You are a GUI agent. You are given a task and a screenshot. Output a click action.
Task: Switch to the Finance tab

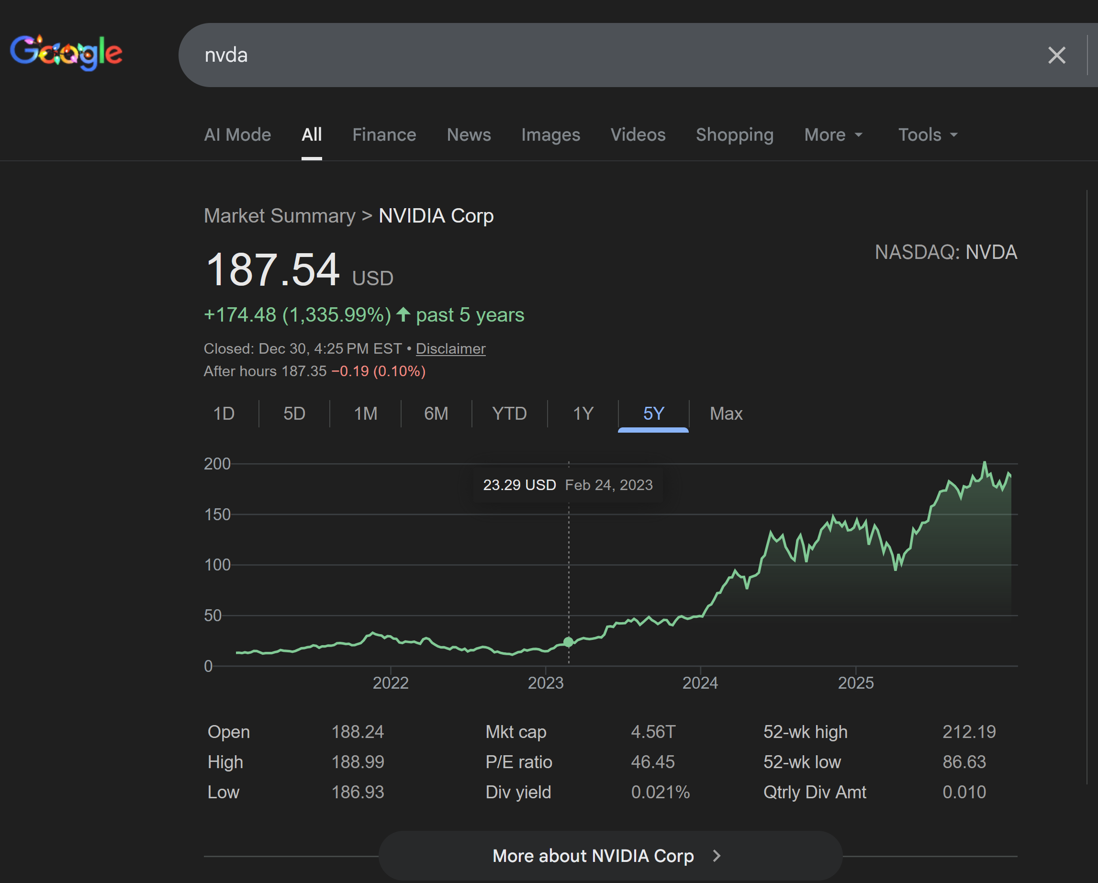point(384,135)
